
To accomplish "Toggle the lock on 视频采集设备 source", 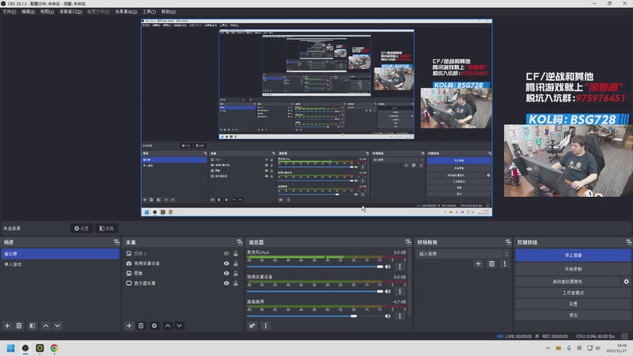I will pyautogui.click(x=236, y=263).
